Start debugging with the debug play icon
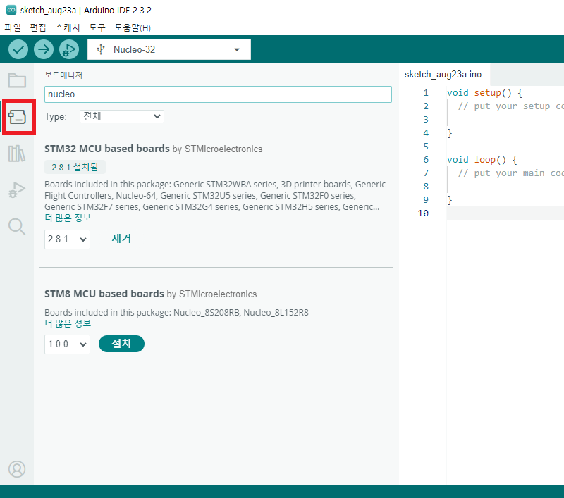Screen dimensions: 564x498 coord(68,49)
